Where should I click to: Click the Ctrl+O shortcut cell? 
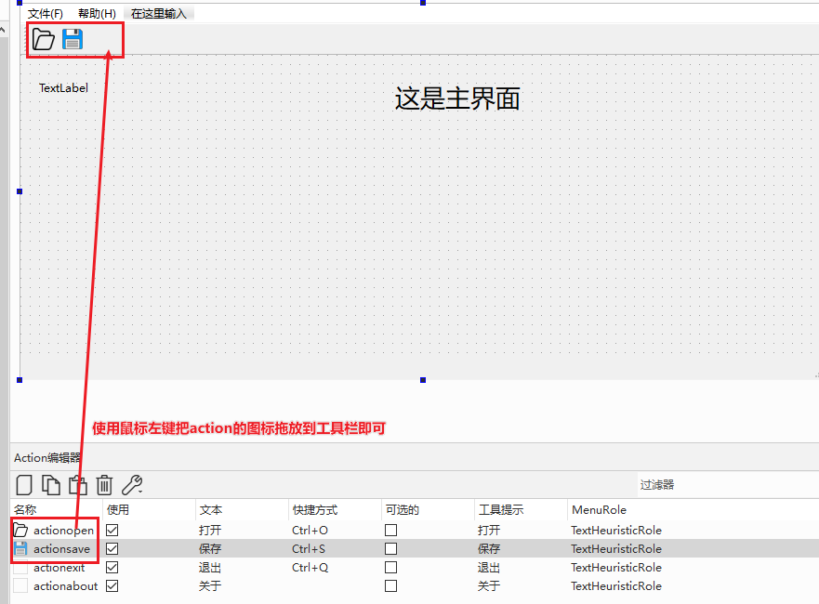point(310,531)
